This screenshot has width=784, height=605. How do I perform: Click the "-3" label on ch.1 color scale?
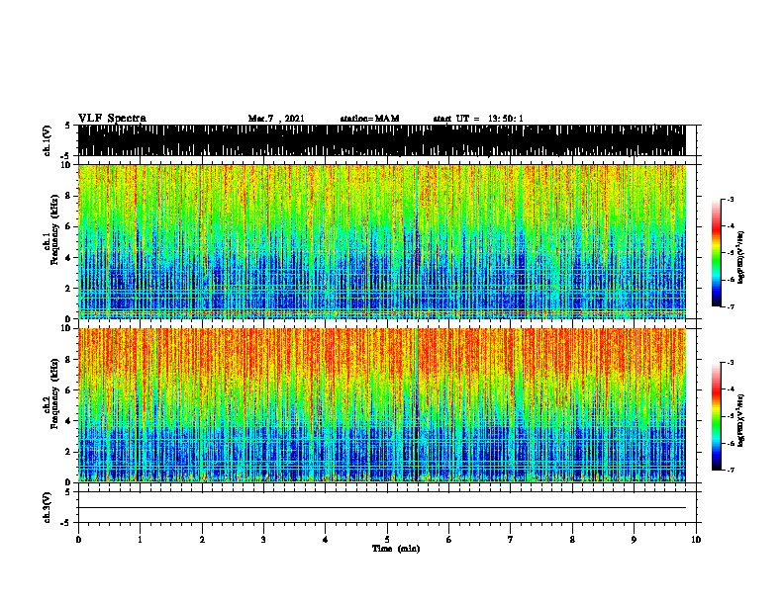pos(731,199)
